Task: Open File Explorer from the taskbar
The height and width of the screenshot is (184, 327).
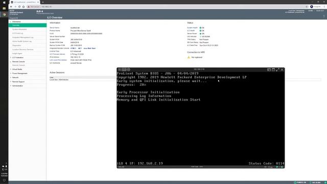Action: [x=4, y=8]
